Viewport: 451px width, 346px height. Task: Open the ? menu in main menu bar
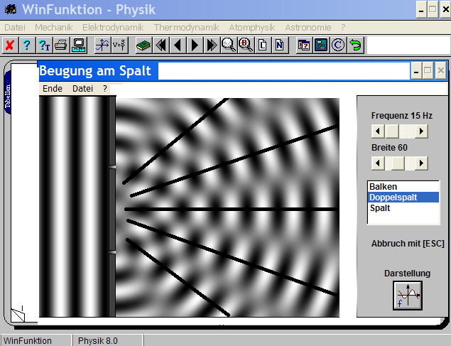(x=343, y=27)
